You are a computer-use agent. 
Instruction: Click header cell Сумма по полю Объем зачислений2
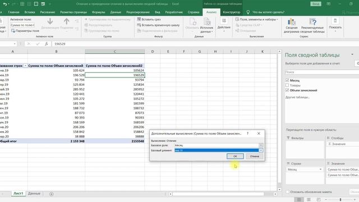pos(114,66)
